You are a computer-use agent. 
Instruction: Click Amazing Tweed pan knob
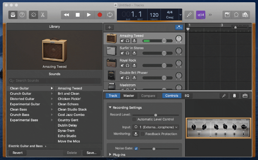click(x=179, y=38)
